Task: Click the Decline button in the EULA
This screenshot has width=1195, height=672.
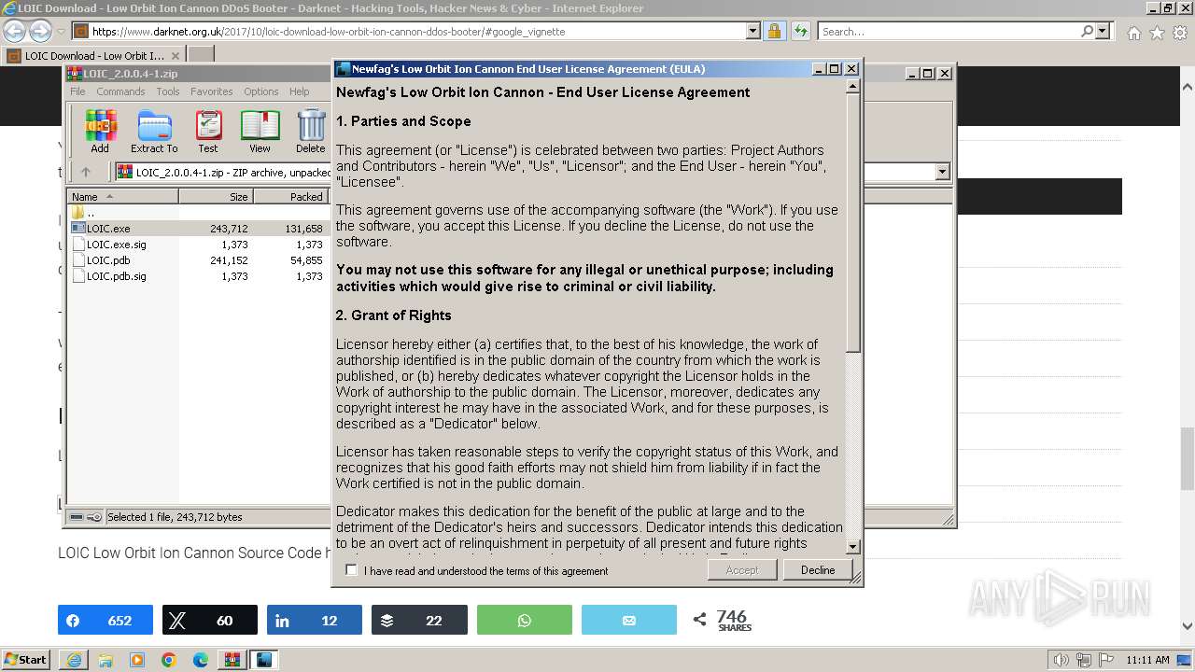Action: 818,570
